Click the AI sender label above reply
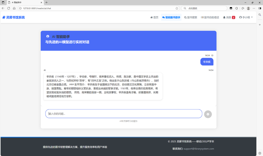 (45, 70)
